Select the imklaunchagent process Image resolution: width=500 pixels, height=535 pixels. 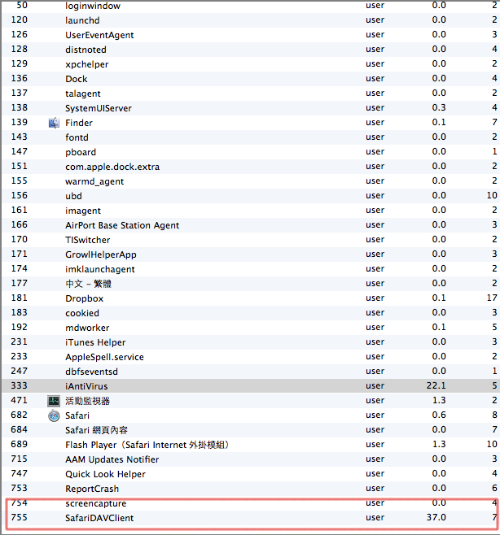100,270
